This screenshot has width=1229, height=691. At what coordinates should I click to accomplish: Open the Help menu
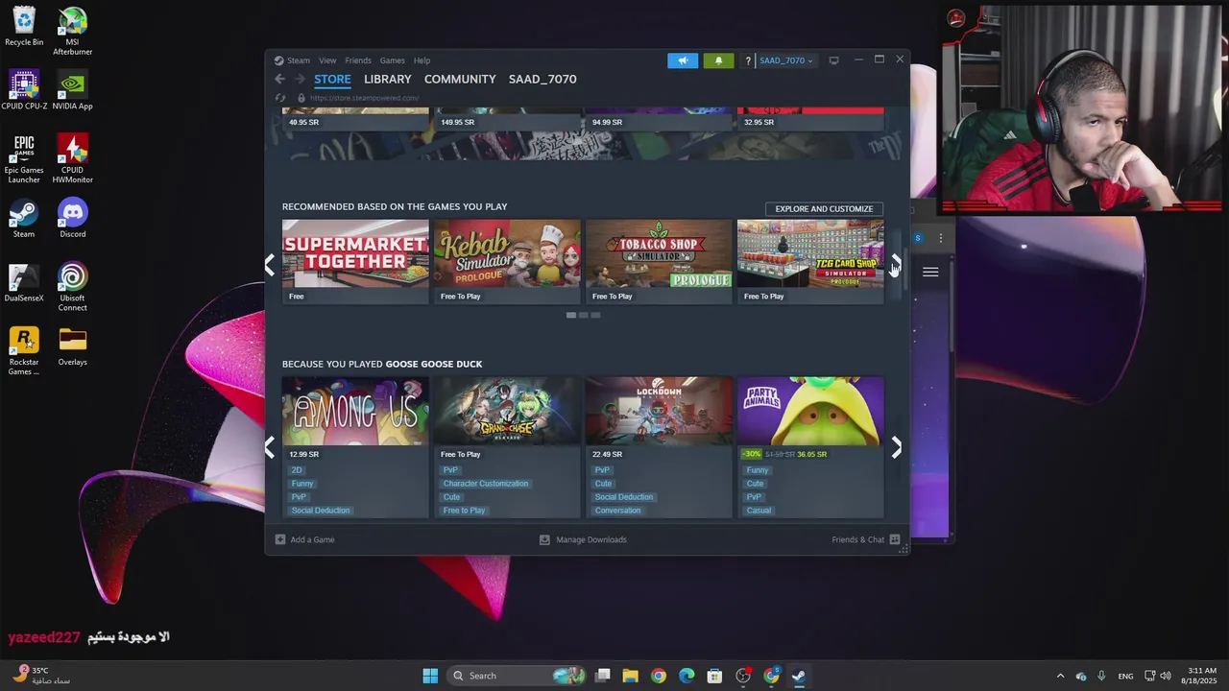(x=422, y=60)
